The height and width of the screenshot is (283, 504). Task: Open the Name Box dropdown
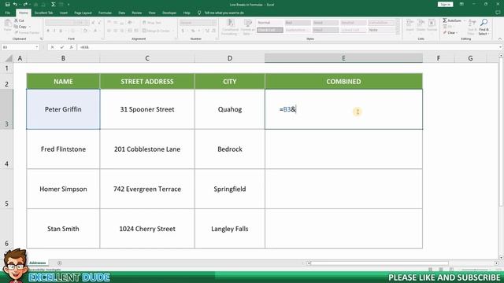coord(37,47)
